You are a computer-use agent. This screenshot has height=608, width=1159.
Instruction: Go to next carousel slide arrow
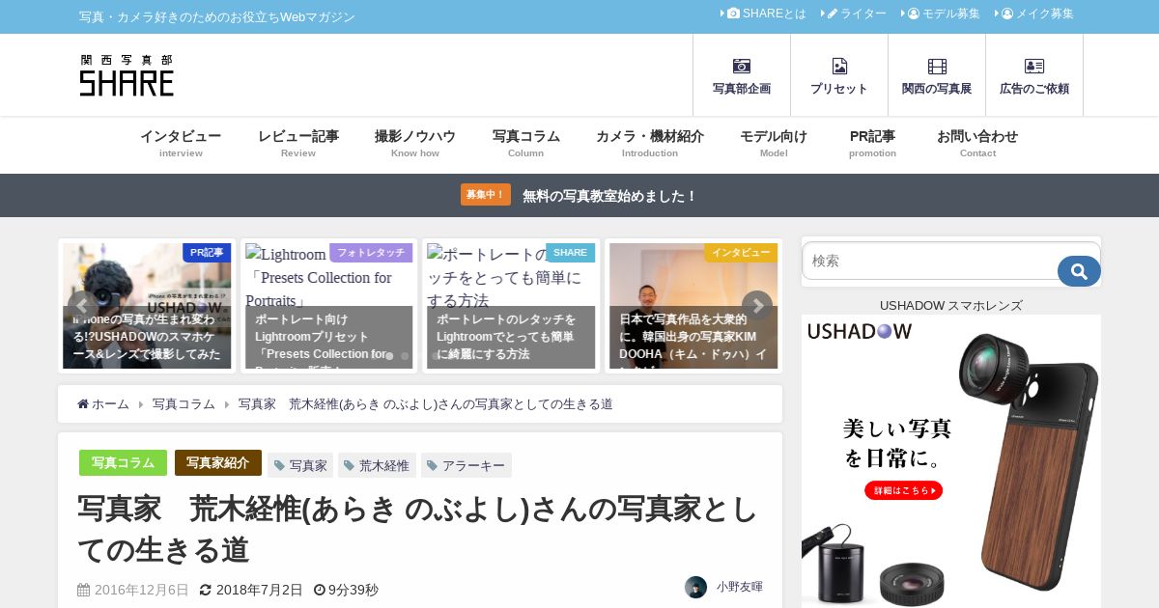pos(757,306)
